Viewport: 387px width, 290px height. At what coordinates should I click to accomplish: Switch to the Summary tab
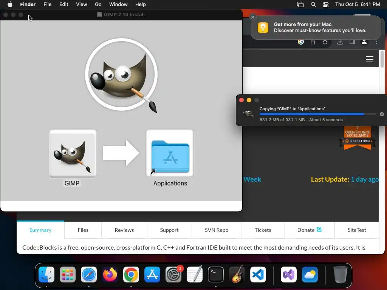(40, 230)
